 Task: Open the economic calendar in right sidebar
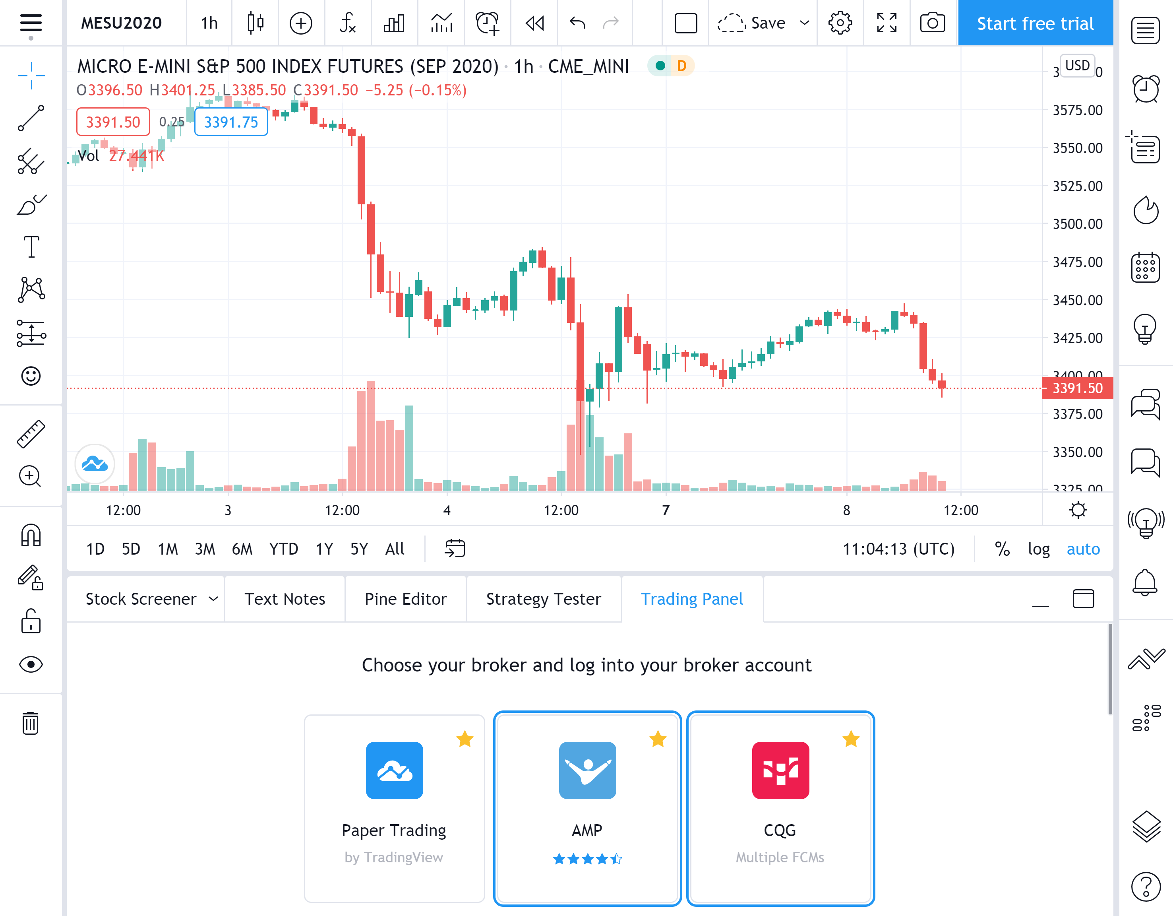pyautogui.click(x=1145, y=268)
